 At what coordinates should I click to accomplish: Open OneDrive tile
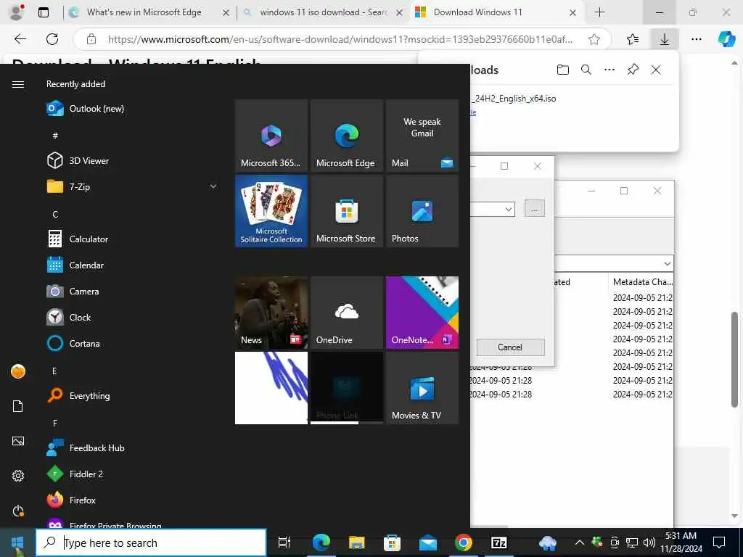[346, 313]
